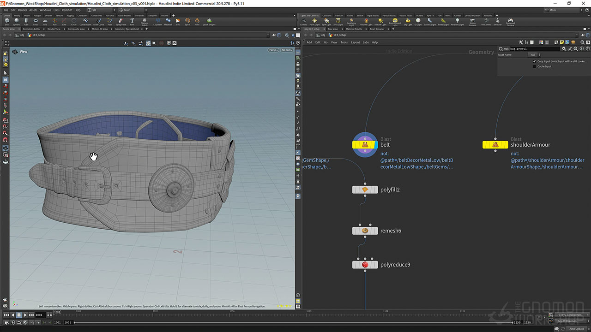This screenshot has width=591, height=332.
Task: Click the Spray Paint shelf tool
Action: (121, 21)
